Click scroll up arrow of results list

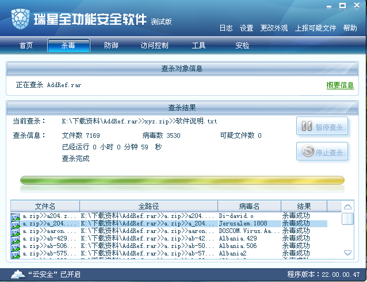[347, 206]
